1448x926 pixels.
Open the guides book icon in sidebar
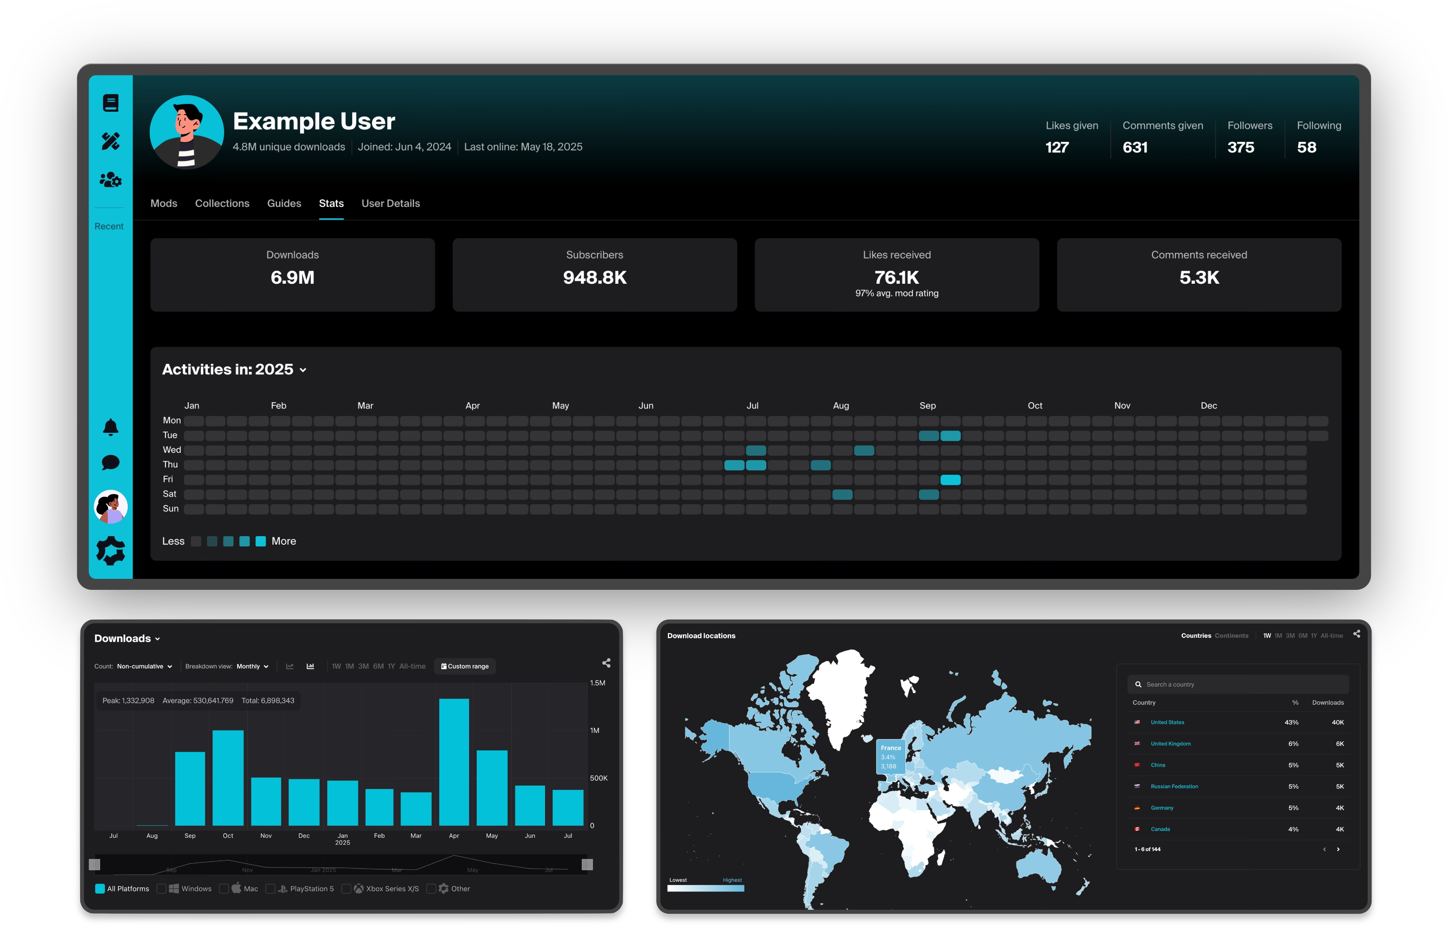(x=111, y=103)
